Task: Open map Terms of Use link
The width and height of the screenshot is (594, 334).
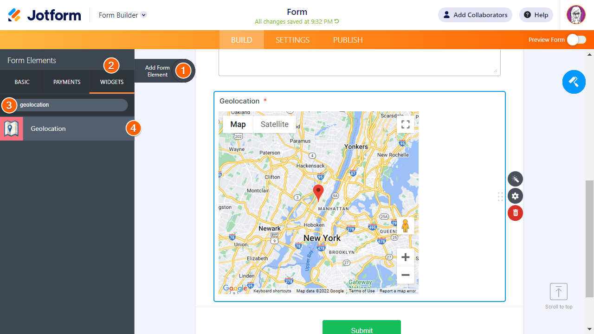Action: click(362, 291)
